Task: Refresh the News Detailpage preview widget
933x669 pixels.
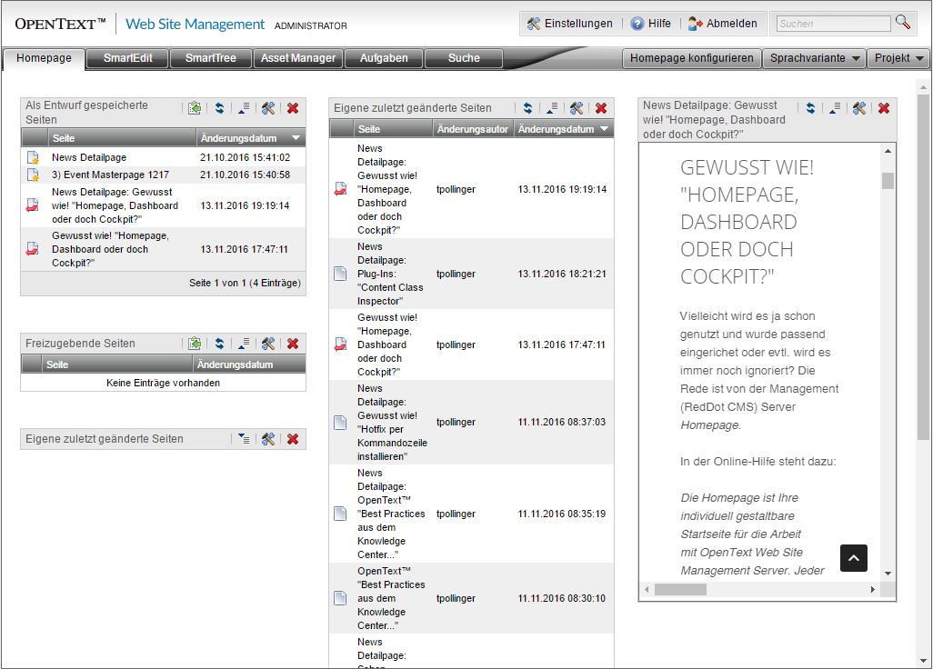Action: pyautogui.click(x=810, y=108)
